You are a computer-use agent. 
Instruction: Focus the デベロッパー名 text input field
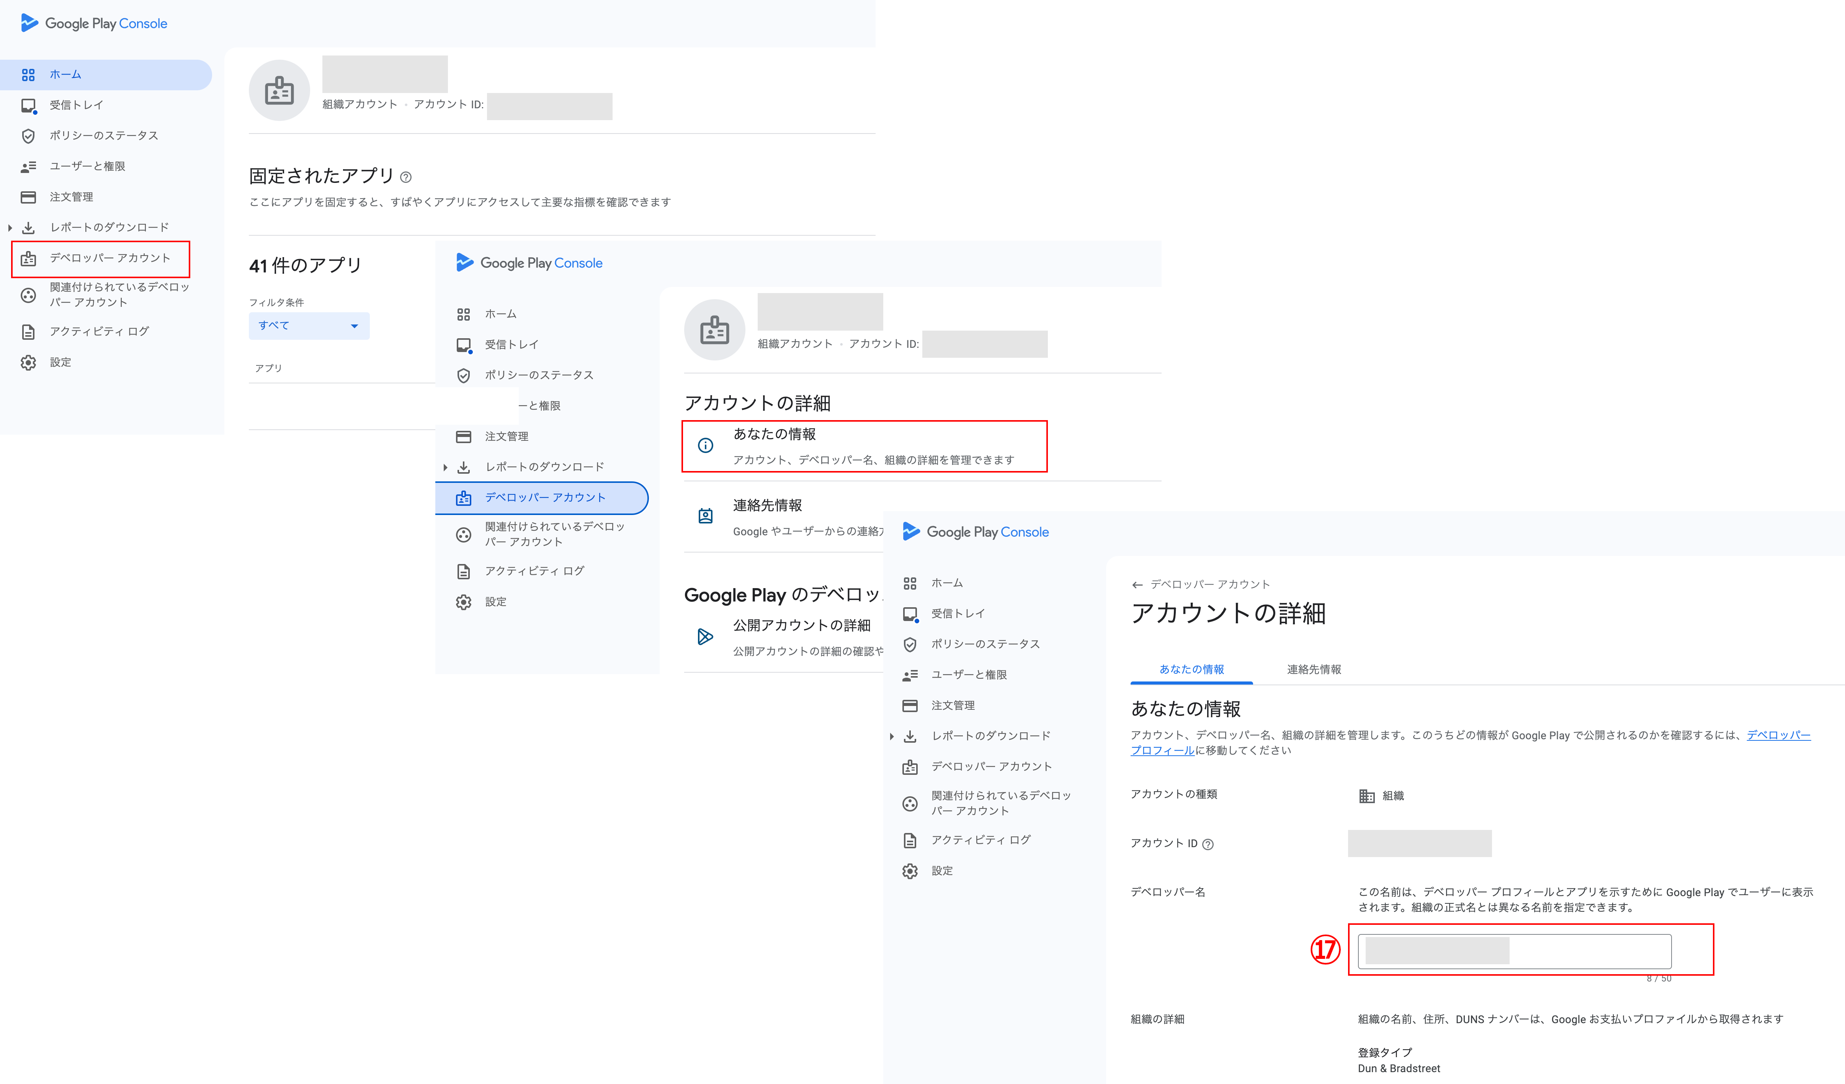[1514, 952]
